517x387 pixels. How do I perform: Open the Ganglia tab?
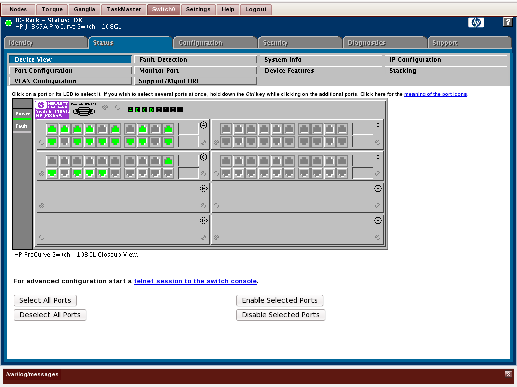(84, 9)
